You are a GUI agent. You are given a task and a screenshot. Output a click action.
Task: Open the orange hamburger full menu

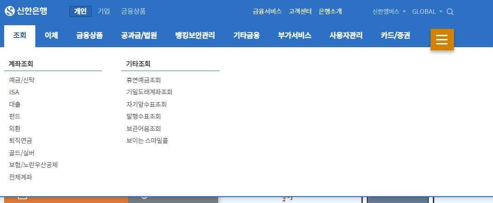[442, 39]
